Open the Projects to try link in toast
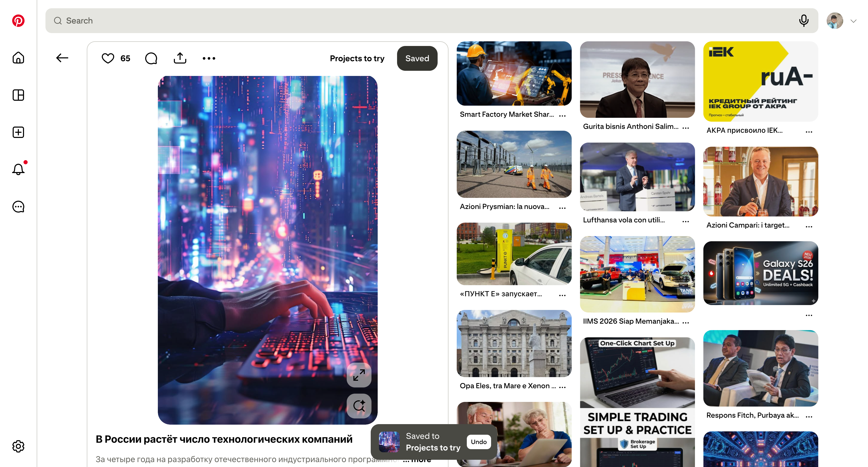The width and height of the screenshot is (868, 467). pyautogui.click(x=433, y=447)
